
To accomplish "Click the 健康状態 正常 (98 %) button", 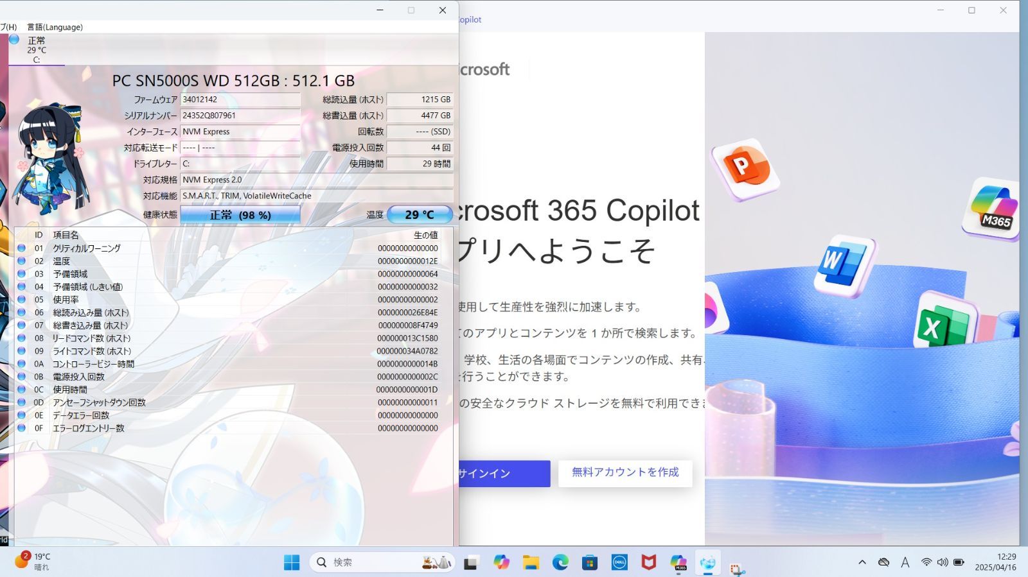I will tap(240, 215).
